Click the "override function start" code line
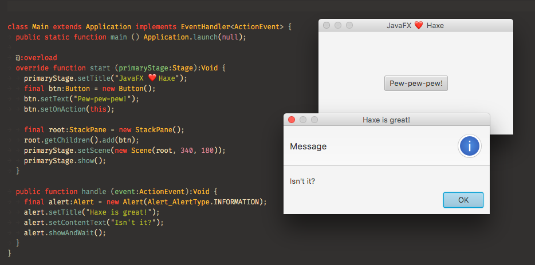 121,68
